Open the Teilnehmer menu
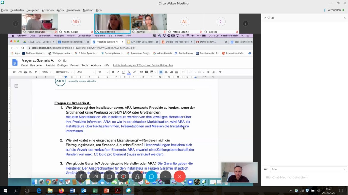This screenshot has width=348, height=195. pyautogui.click(x=73, y=10)
